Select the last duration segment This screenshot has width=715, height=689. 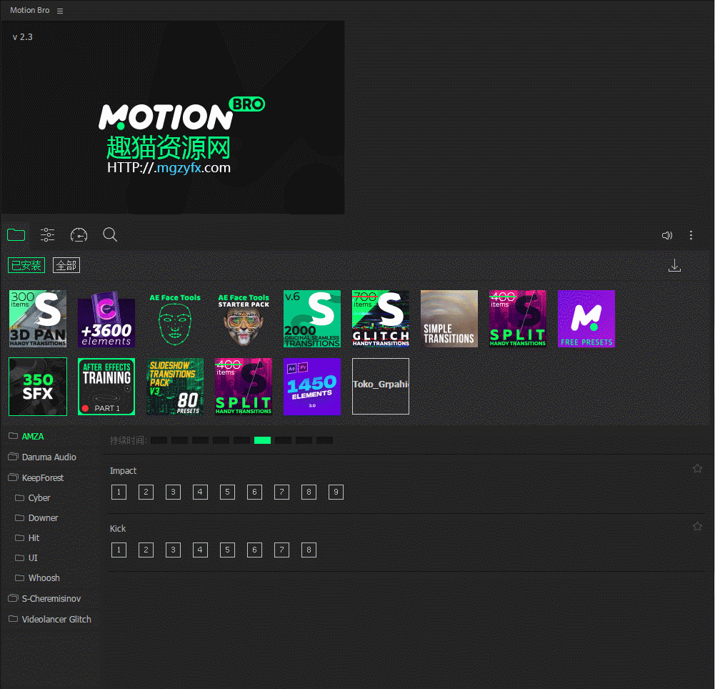(x=324, y=440)
